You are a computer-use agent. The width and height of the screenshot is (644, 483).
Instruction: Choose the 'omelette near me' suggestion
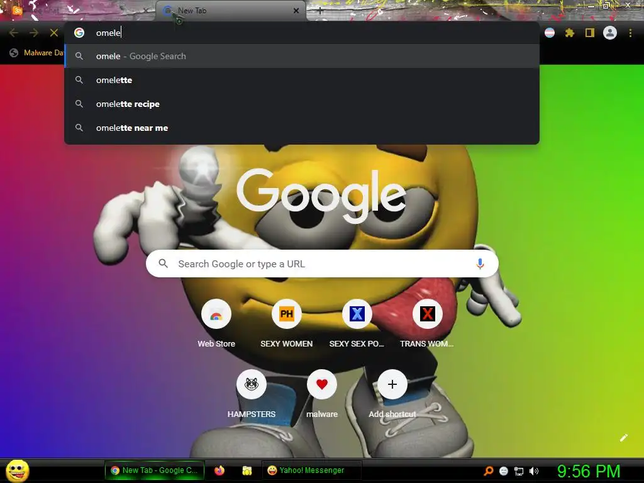click(302, 128)
